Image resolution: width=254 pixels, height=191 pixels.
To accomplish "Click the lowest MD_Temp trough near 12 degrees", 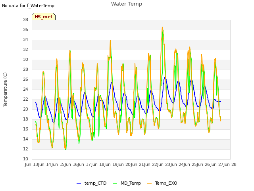I will tap(66, 150).
